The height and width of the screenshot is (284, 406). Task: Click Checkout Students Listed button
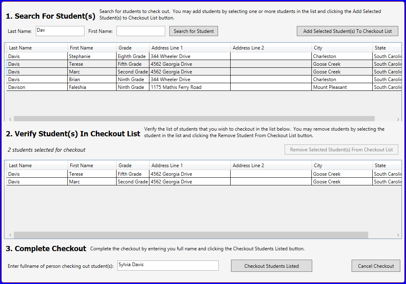(x=271, y=266)
